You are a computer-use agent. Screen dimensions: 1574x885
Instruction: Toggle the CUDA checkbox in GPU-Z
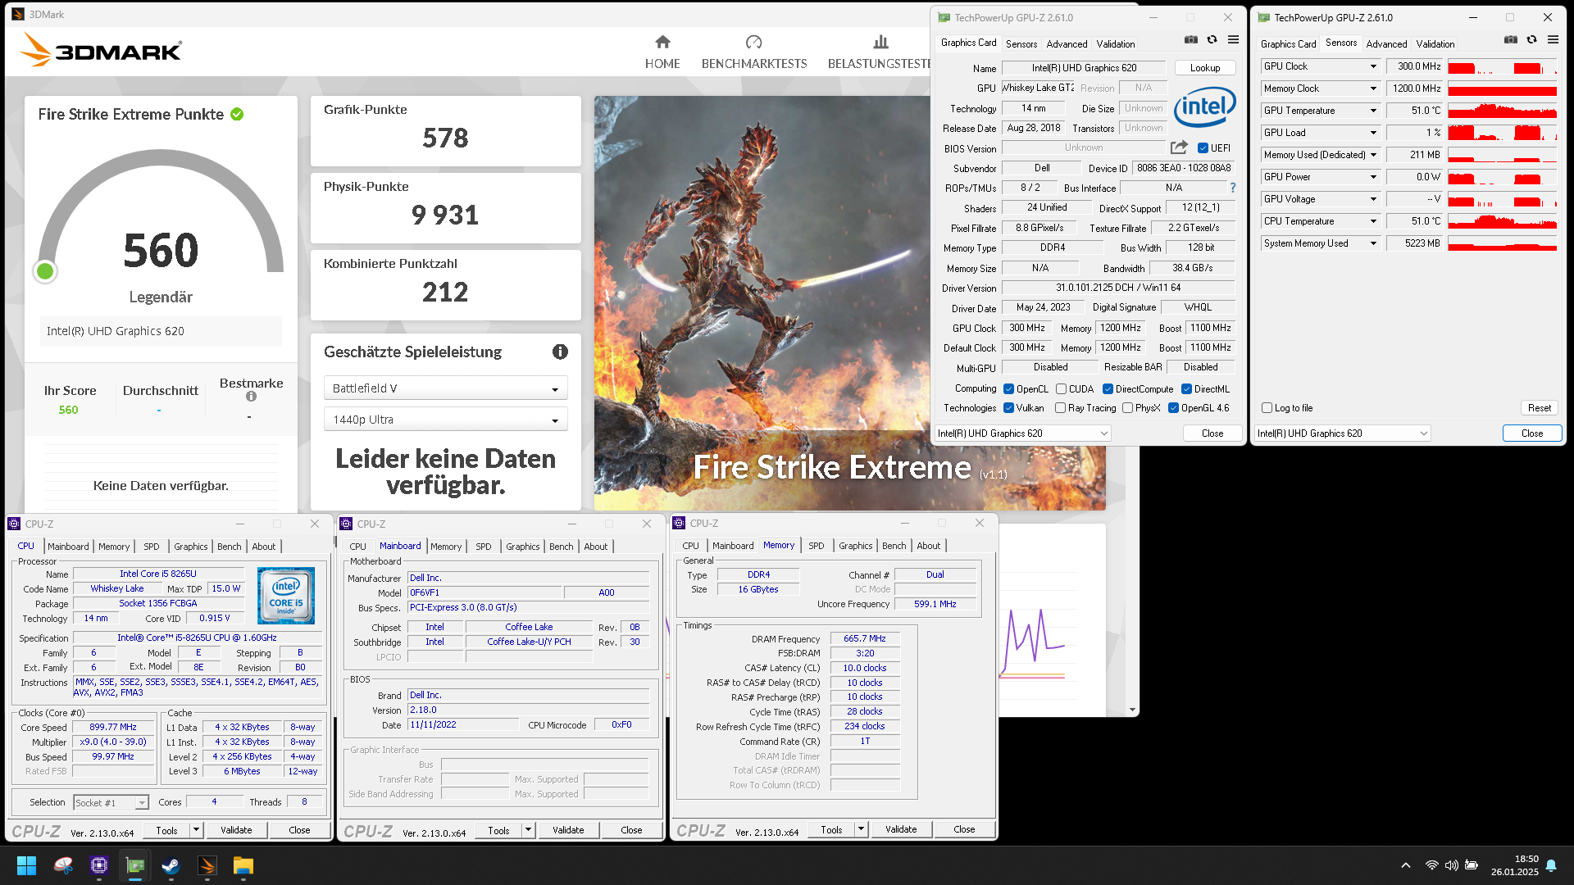pos(1061,389)
